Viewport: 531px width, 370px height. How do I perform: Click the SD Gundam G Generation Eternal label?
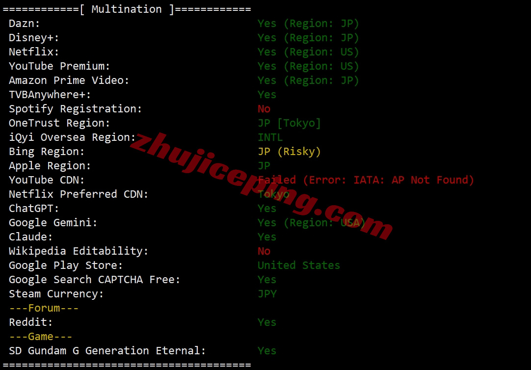(107, 350)
